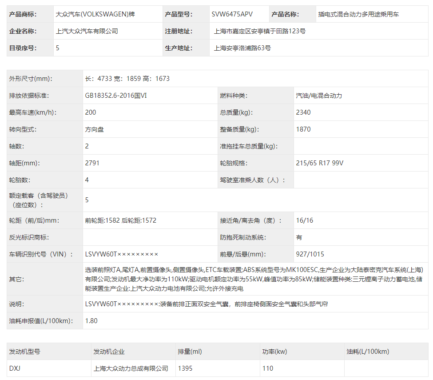433x380 pixels.
Task: Select the 油耗(L/100km) column header
Action: pyautogui.click(x=368, y=352)
